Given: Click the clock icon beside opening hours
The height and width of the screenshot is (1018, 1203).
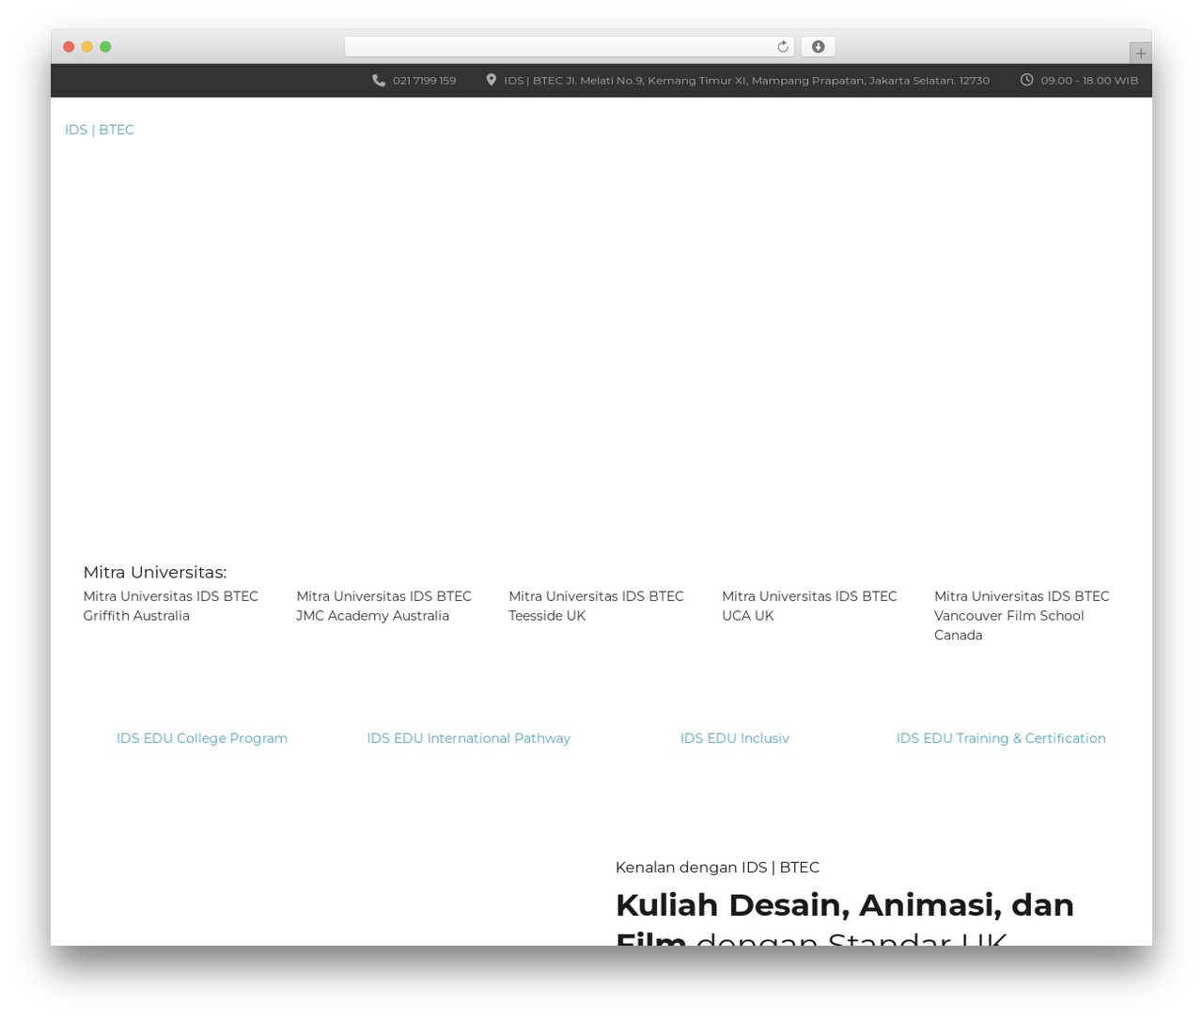Looking at the screenshot, I should coord(1026,81).
